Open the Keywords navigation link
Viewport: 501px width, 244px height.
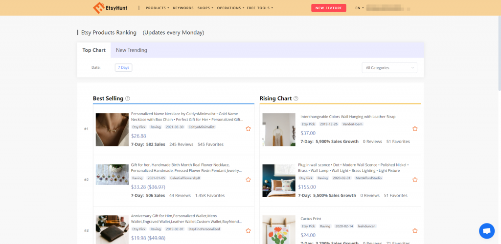183,8
